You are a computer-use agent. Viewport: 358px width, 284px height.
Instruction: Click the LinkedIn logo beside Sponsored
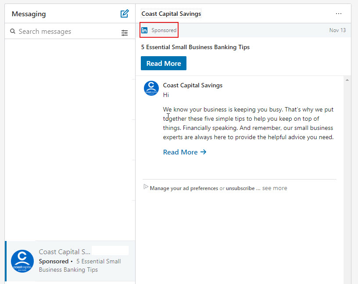click(144, 30)
